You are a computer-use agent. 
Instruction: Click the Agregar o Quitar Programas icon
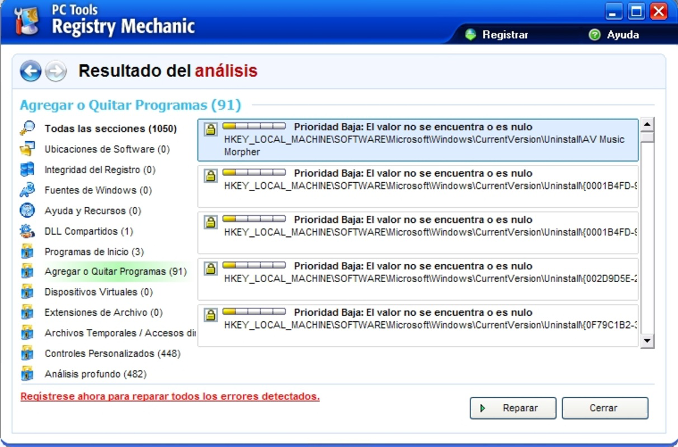coord(27,272)
